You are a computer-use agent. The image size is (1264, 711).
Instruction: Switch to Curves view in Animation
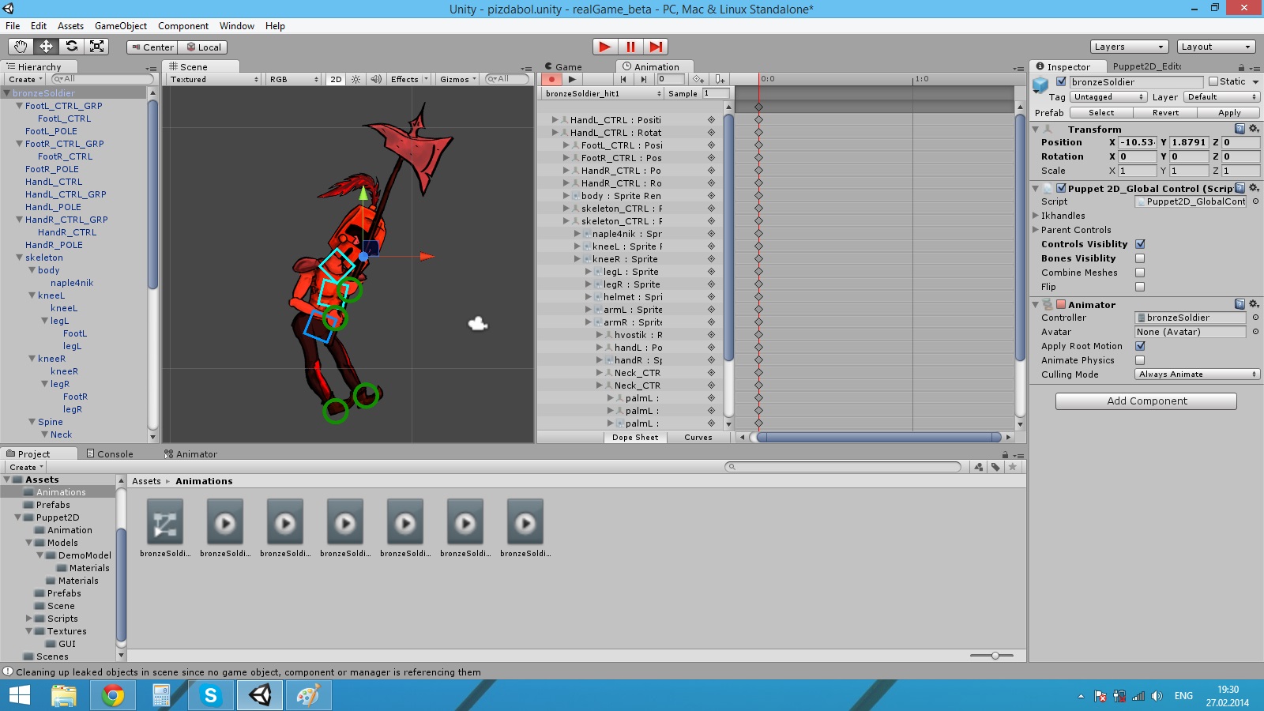tap(698, 437)
